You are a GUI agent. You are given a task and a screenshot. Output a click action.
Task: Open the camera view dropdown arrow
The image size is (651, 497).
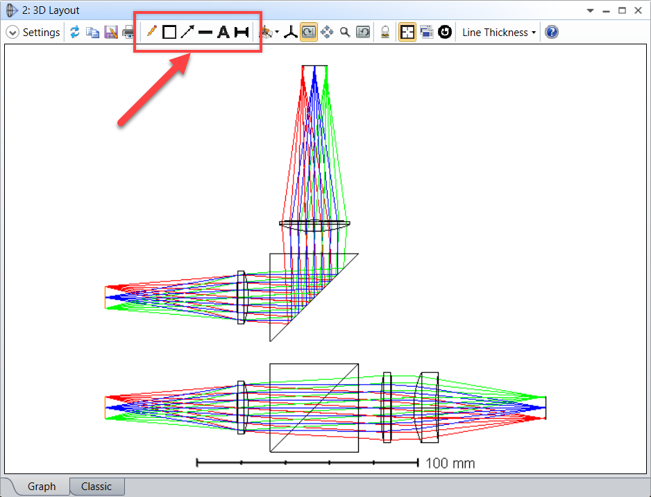277,33
